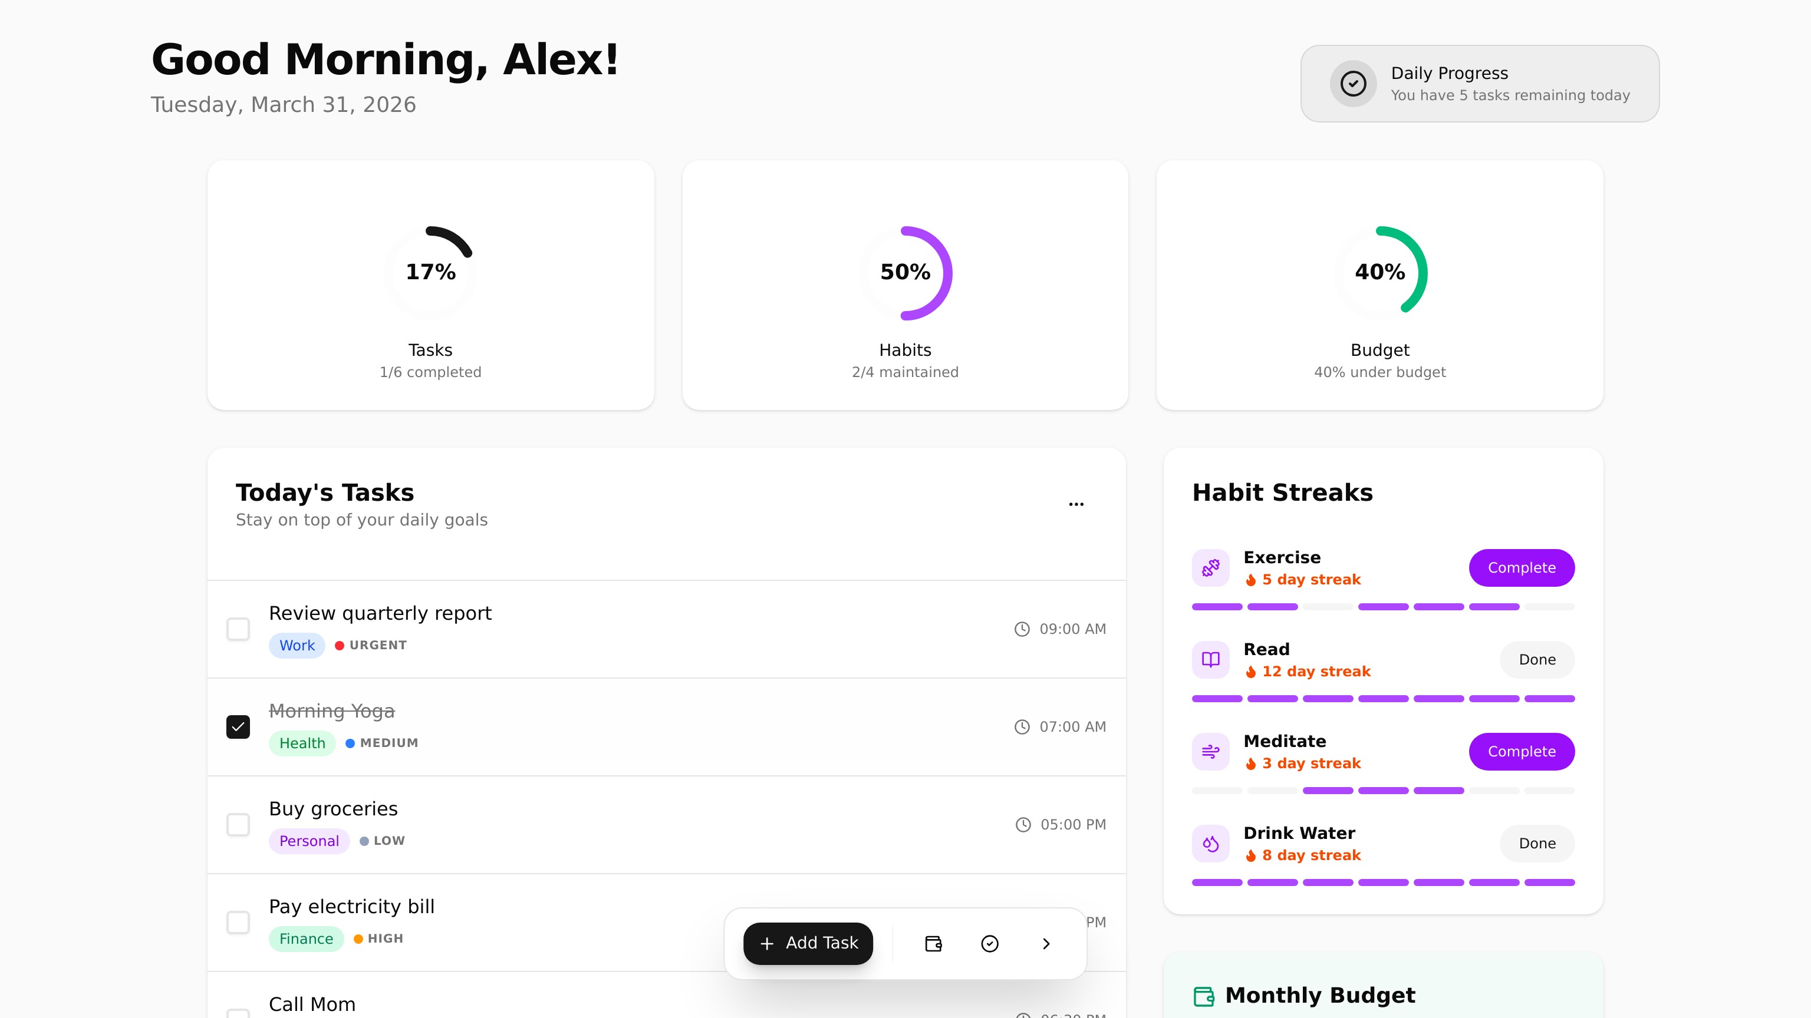Open the Today's Tasks more options menu
The width and height of the screenshot is (1811, 1018).
(x=1076, y=504)
